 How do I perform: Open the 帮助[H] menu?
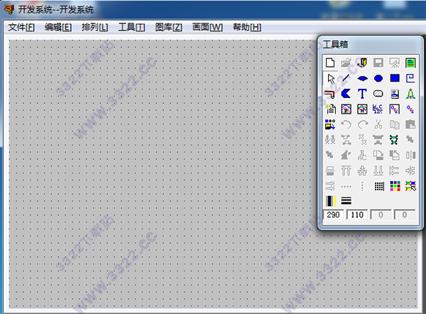(247, 27)
